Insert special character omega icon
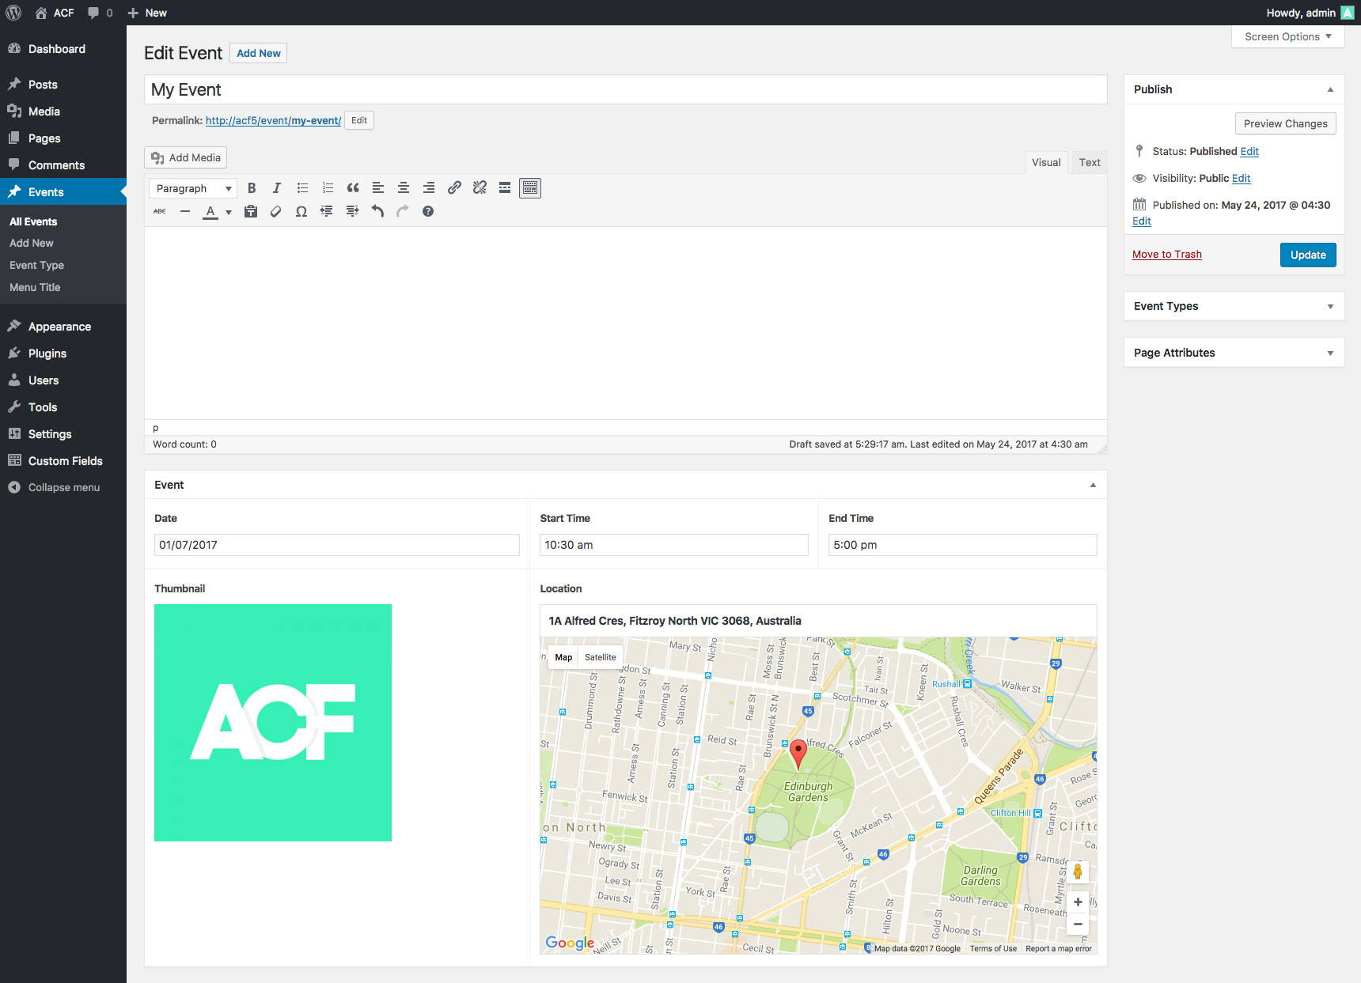This screenshot has height=983, width=1361. pos(301,212)
